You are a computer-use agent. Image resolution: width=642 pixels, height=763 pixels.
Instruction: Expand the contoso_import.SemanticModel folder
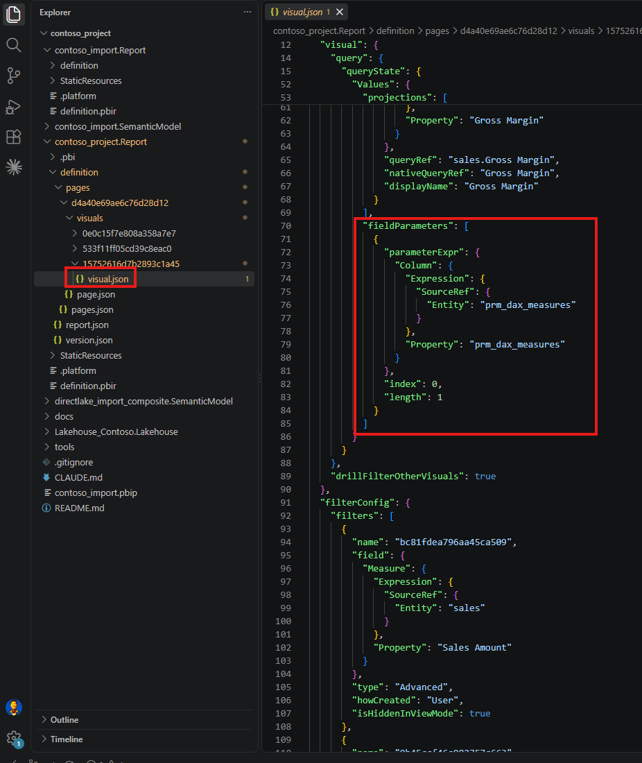tap(118, 126)
